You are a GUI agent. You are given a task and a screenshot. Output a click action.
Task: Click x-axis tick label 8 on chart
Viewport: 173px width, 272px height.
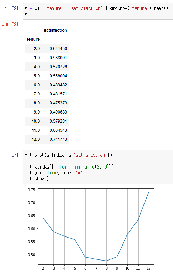[x=107, y=268]
